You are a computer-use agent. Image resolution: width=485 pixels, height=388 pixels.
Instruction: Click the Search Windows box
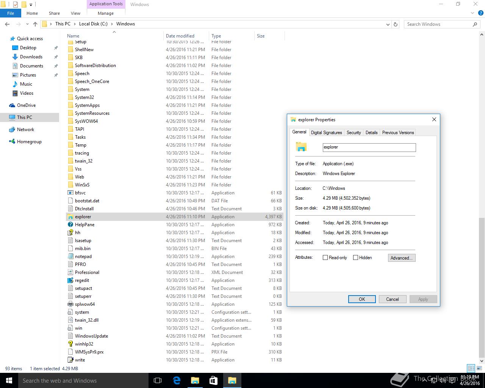442,24
